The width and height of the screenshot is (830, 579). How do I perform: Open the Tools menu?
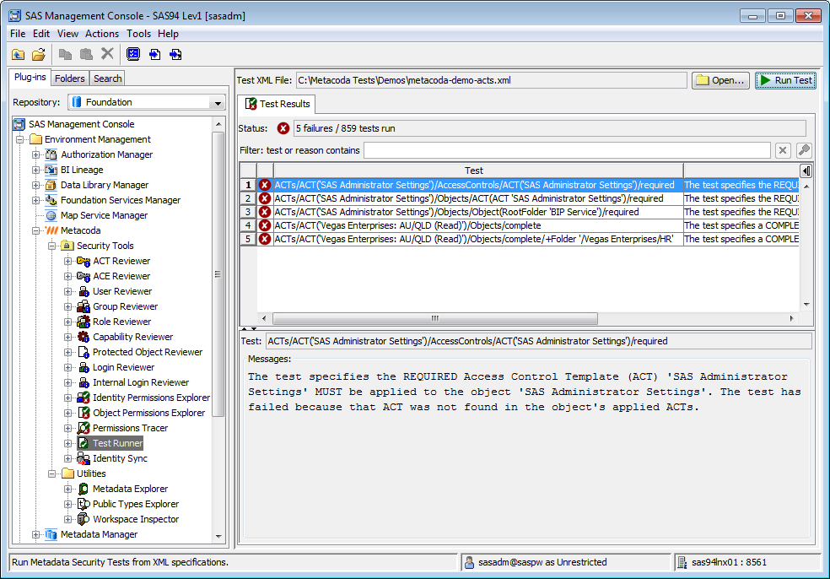(x=138, y=34)
